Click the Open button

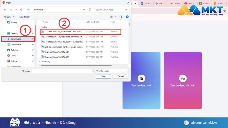[103, 76]
